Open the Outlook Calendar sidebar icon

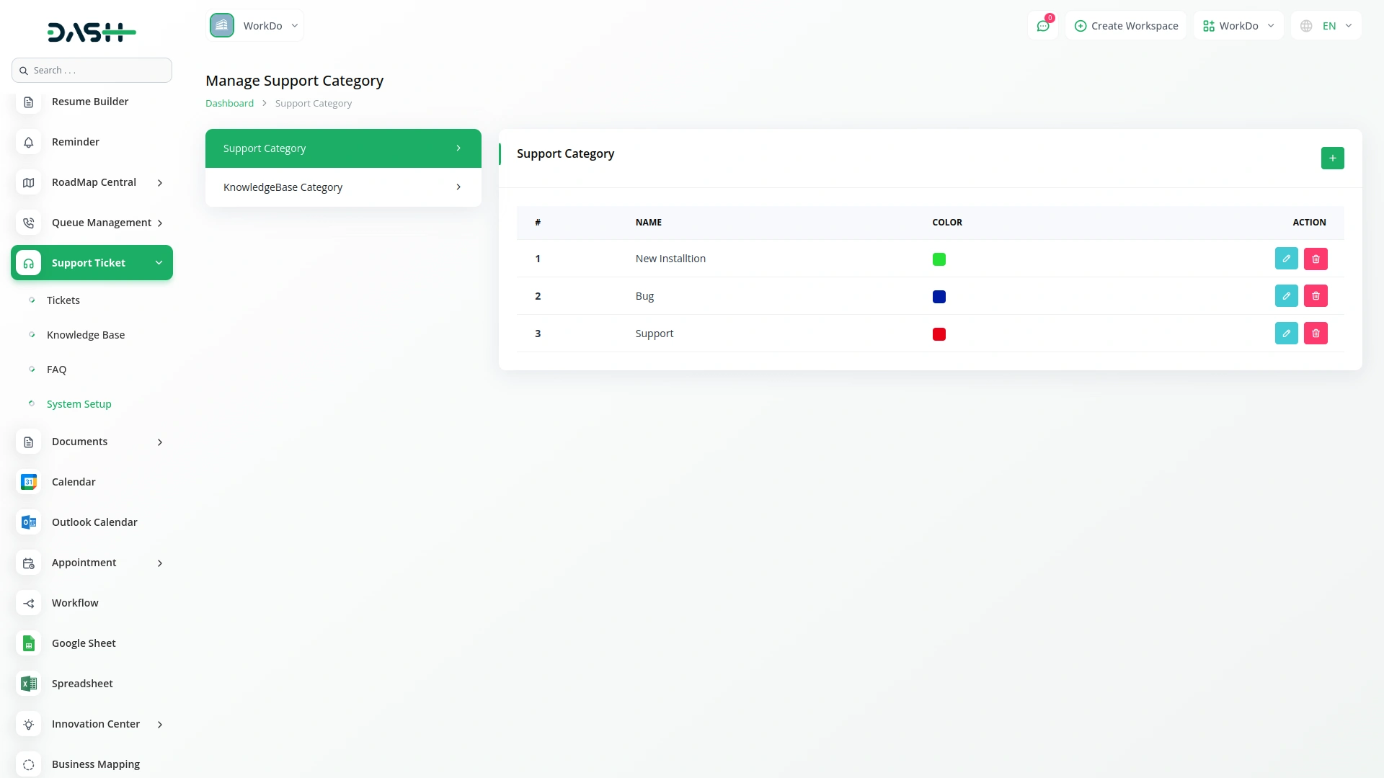(x=29, y=522)
